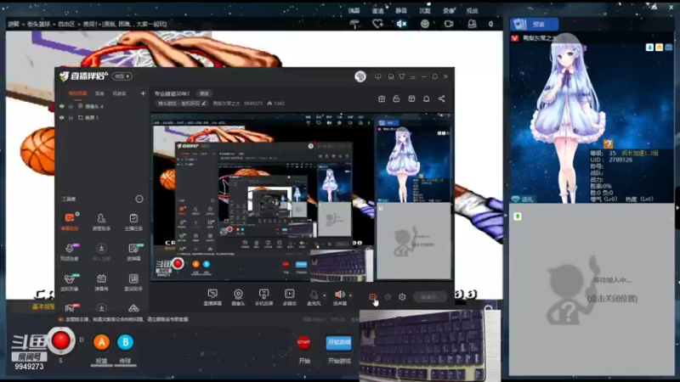Click 修改 button beside stream title
This screenshot has width=680, height=382.
tap(204, 93)
